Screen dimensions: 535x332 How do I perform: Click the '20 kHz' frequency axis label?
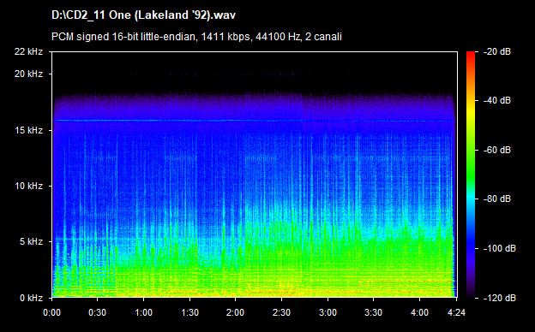pyautogui.click(x=28, y=74)
